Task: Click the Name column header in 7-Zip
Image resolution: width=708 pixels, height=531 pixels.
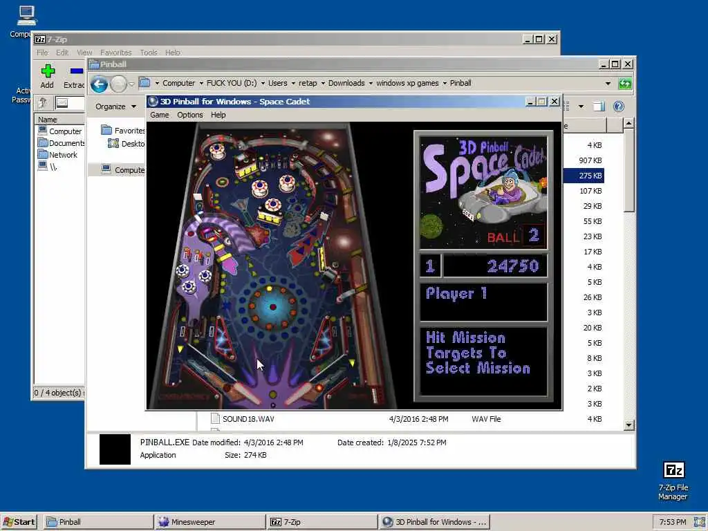Action: (59, 120)
